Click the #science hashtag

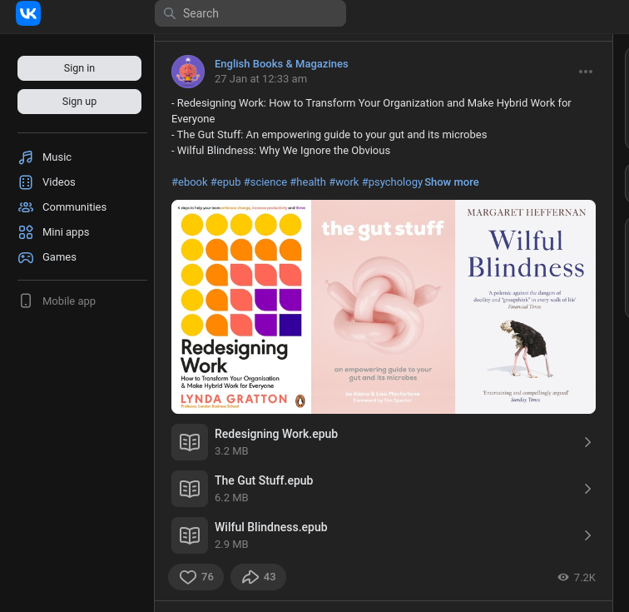(265, 182)
